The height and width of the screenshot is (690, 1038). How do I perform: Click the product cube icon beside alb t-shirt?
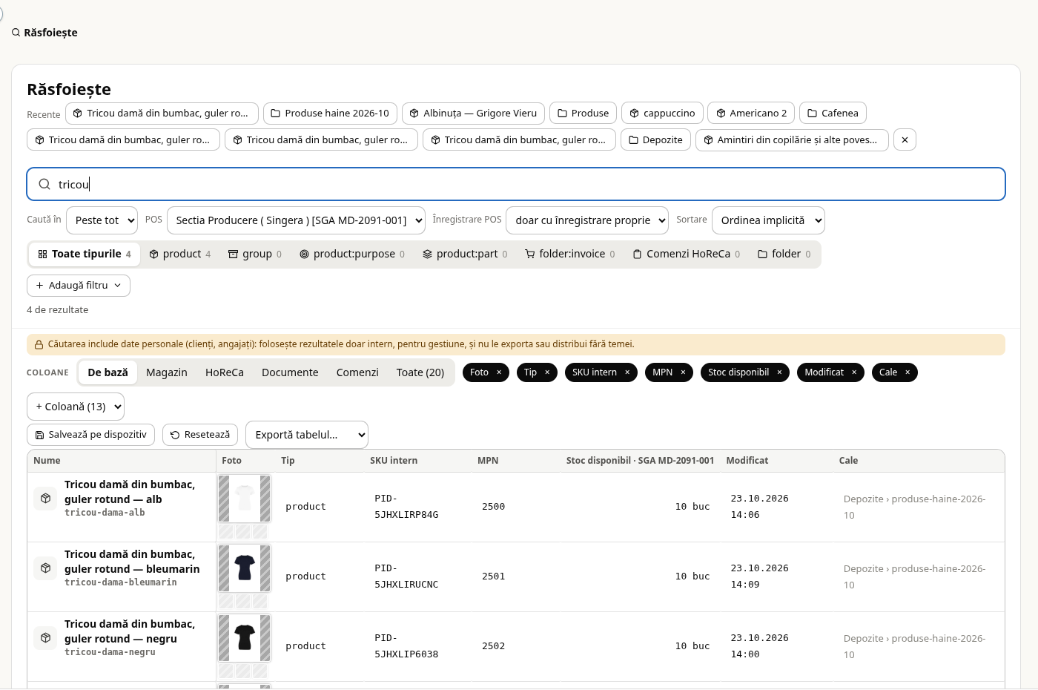[45, 499]
